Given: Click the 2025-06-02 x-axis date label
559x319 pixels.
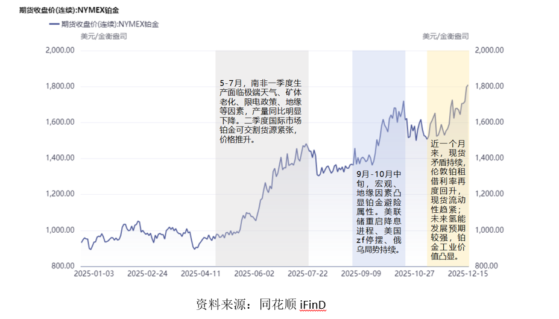Looking at the screenshot, I should (x=254, y=274).
